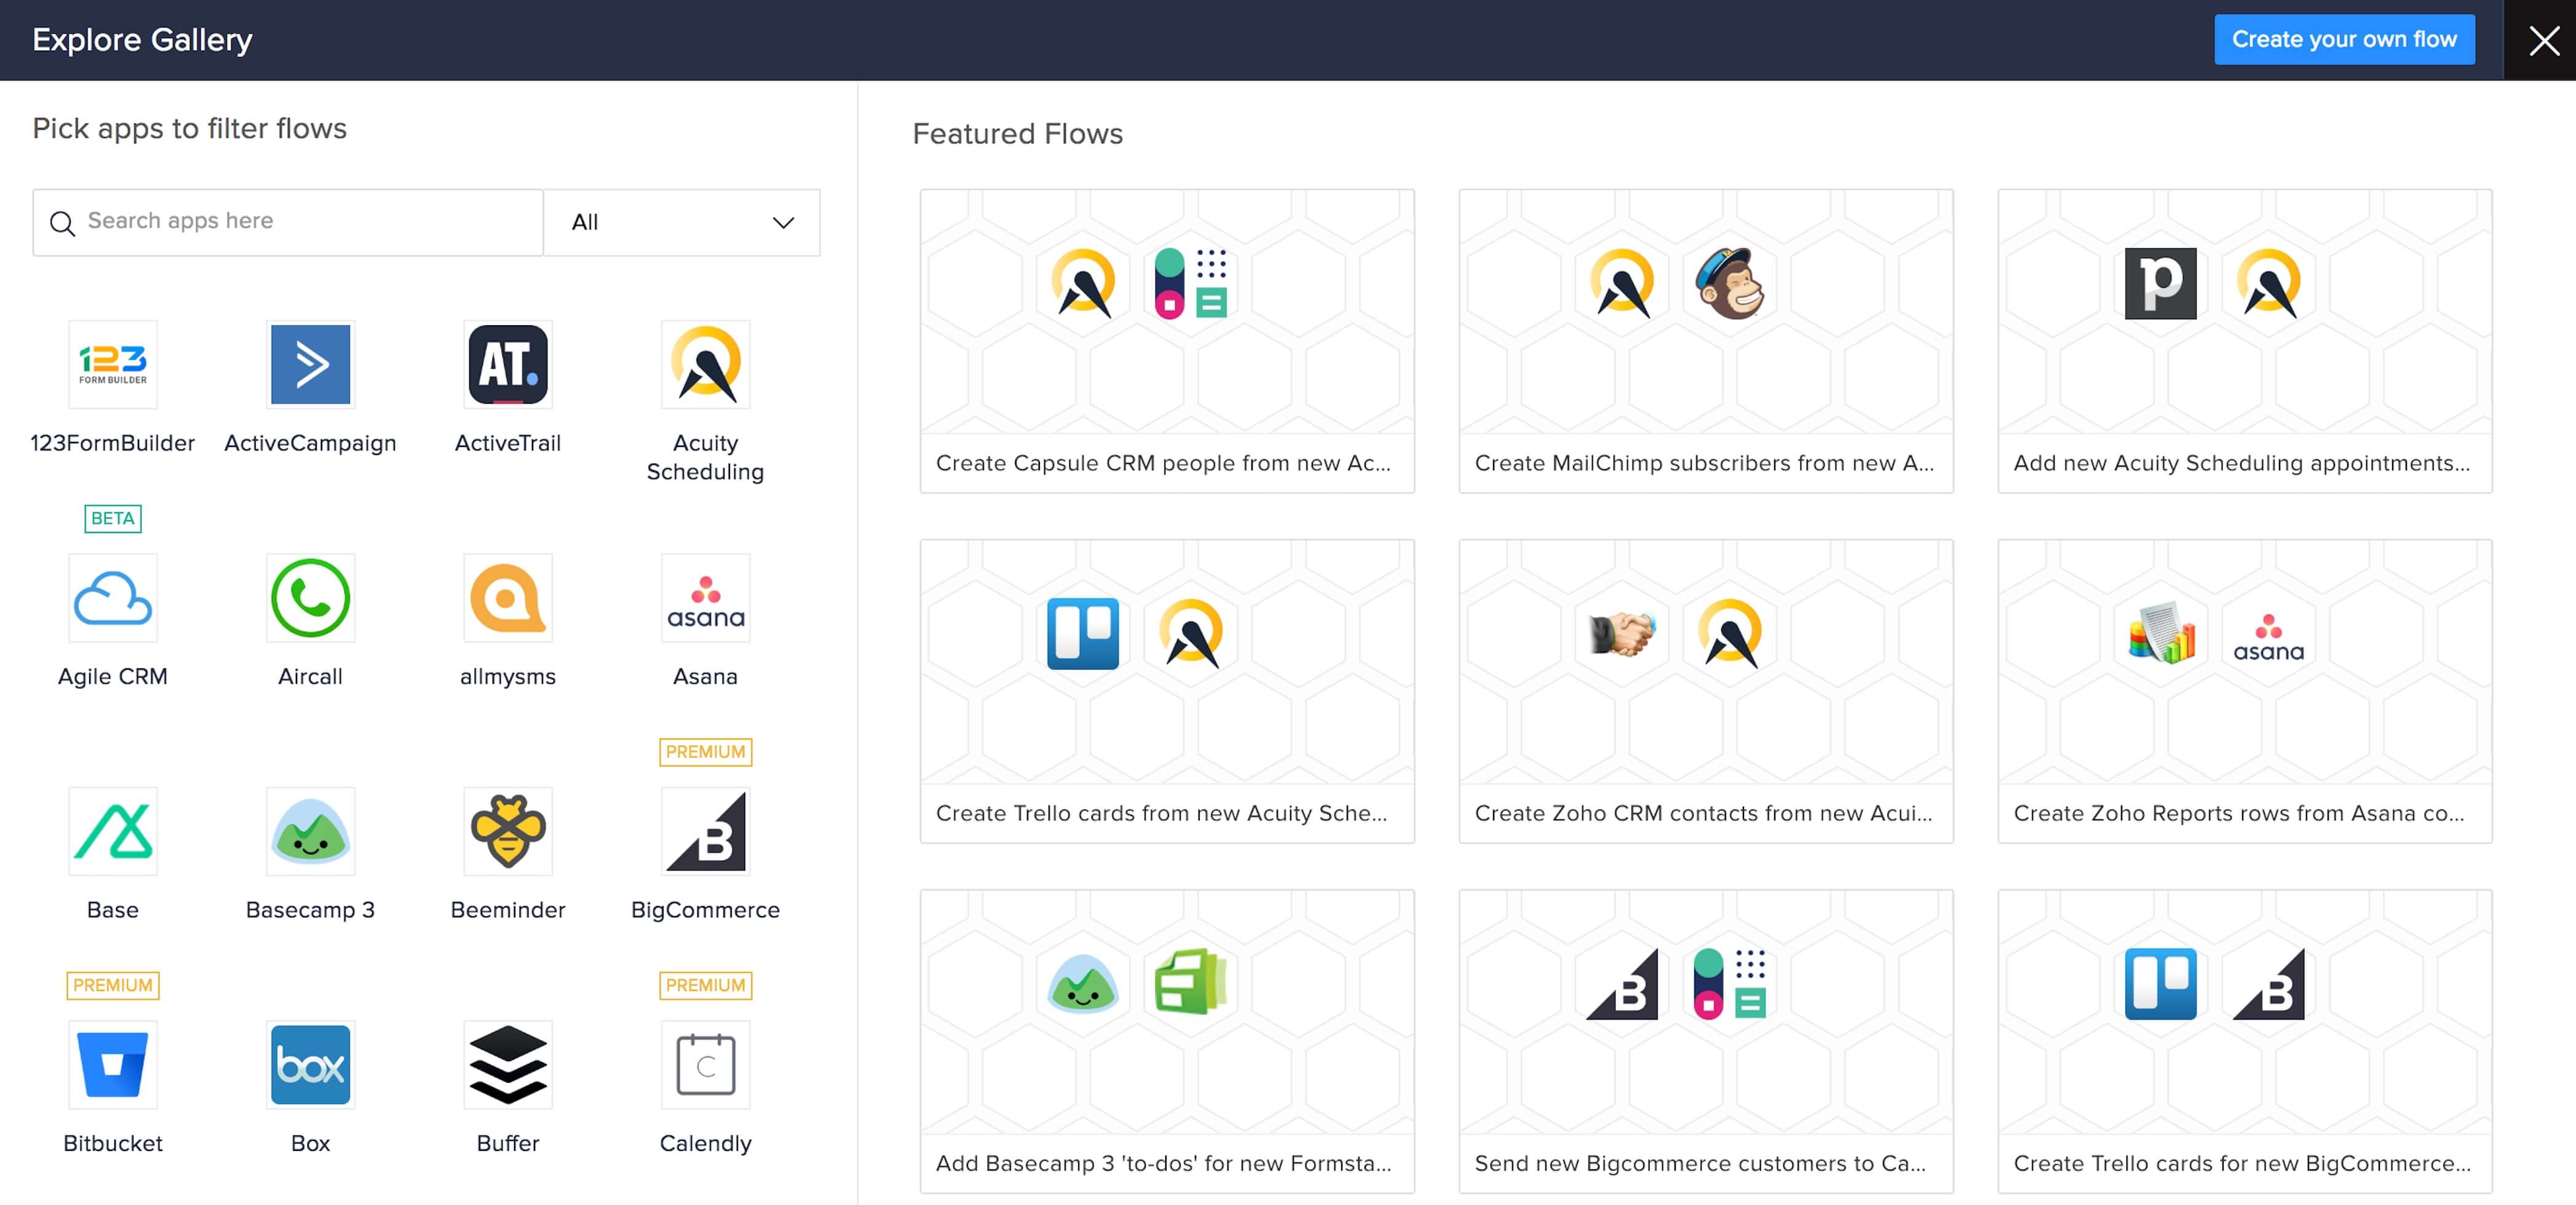The height and width of the screenshot is (1205, 2576).
Task: Pick the Aircall phone icon
Action: [x=310, y=598]
